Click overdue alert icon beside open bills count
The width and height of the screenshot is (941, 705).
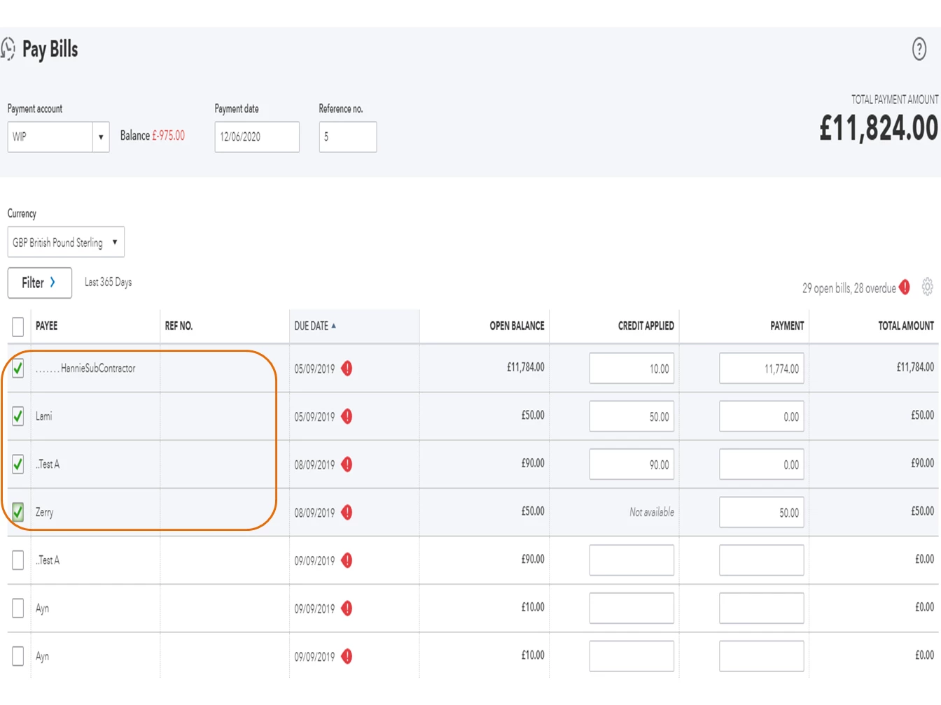pyautogui.click(x=905, y=287)
